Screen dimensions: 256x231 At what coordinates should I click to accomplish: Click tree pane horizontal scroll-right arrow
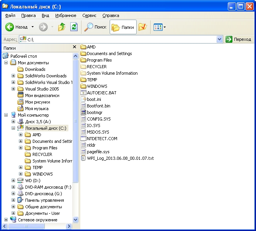pos(69,226)
